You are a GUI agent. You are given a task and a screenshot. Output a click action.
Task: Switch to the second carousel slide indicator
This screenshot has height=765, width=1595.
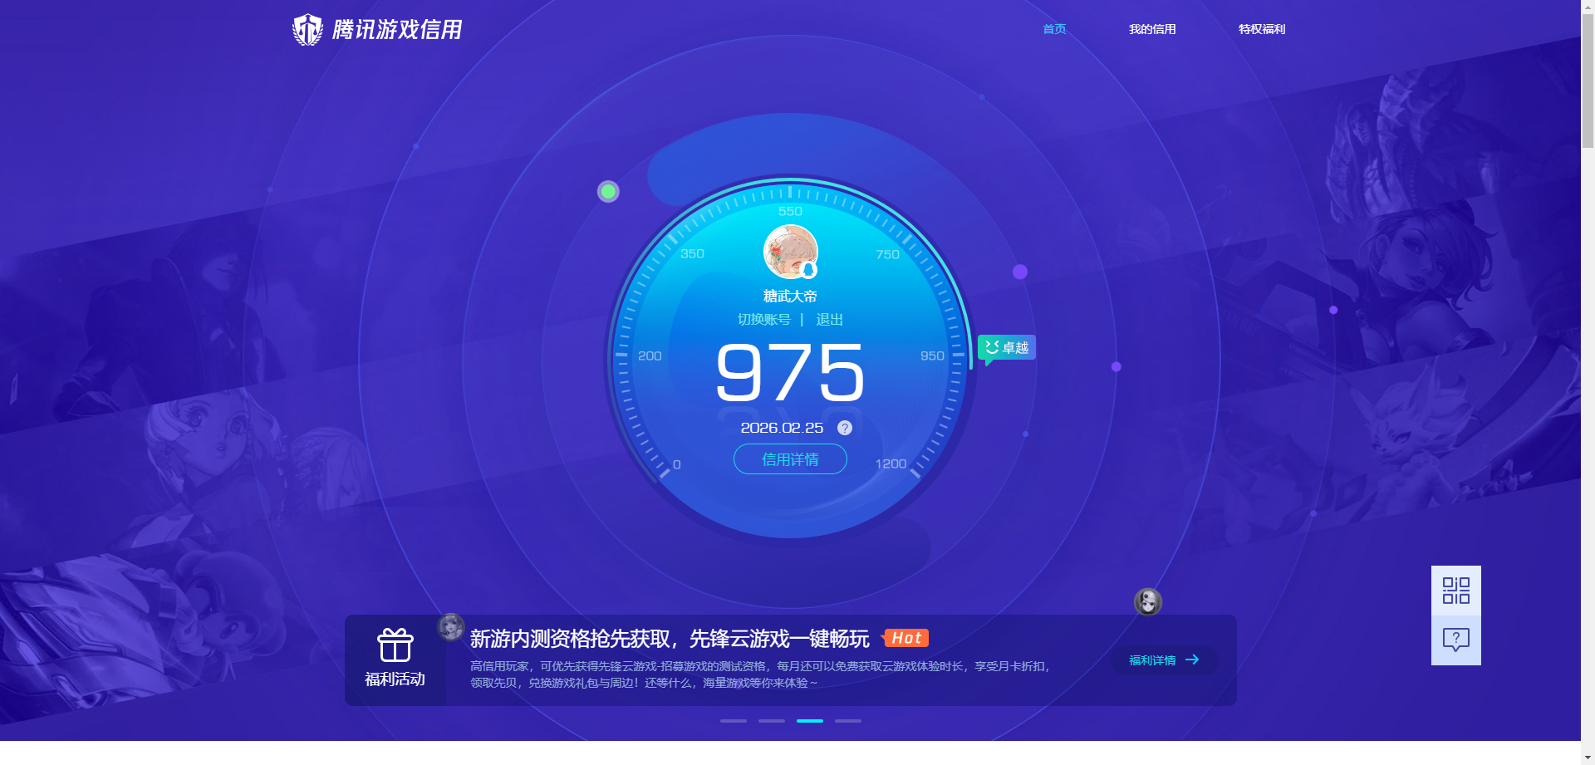click(x=772, y=721)
